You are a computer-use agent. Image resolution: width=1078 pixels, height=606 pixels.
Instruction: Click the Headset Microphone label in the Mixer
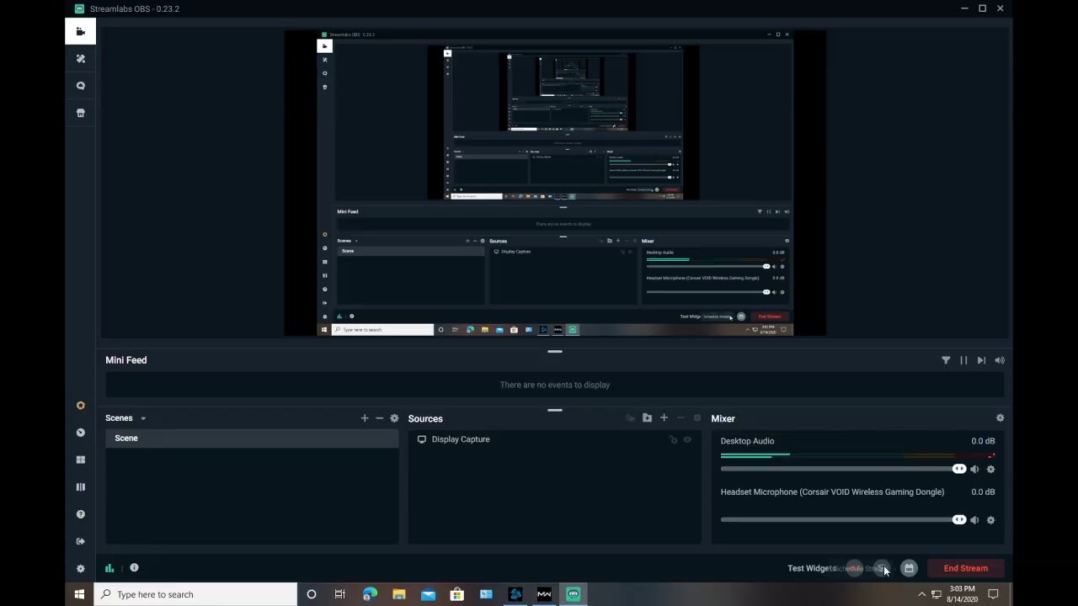832,492
